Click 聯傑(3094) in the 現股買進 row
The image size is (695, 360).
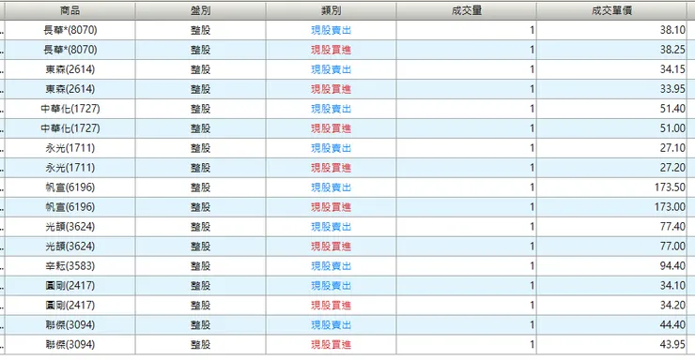click(x=70, y=344)
